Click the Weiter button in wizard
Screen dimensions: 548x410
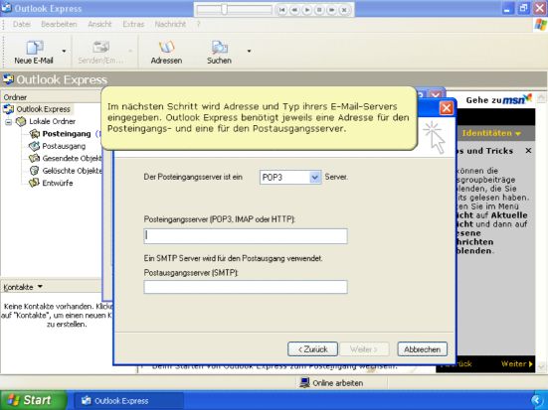pos(364,349)
